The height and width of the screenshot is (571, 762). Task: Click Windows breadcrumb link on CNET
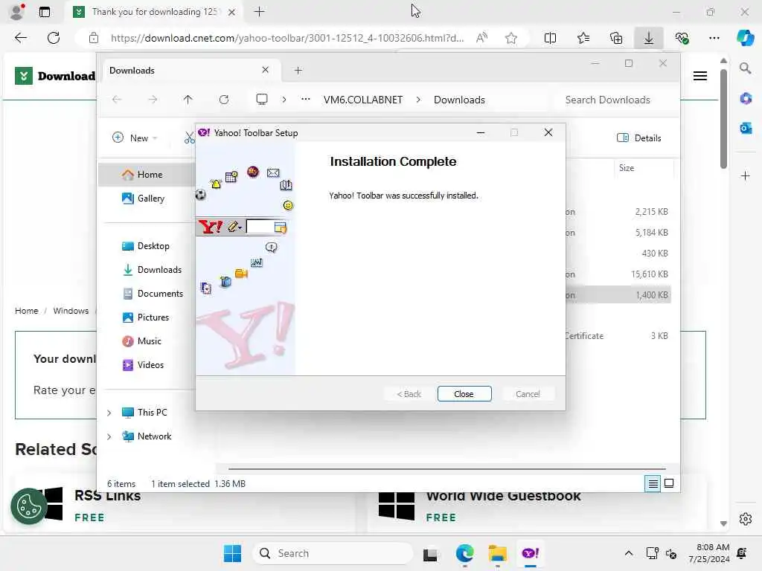[71, 311]
